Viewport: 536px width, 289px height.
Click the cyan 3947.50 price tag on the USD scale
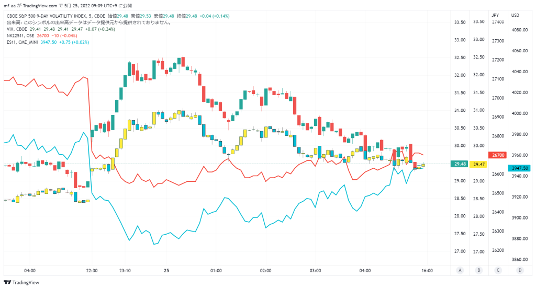click(520, 168)
